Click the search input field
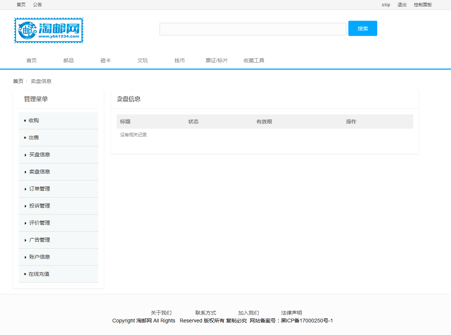Viewport: 451px width, 335px height. coord(253,29)
